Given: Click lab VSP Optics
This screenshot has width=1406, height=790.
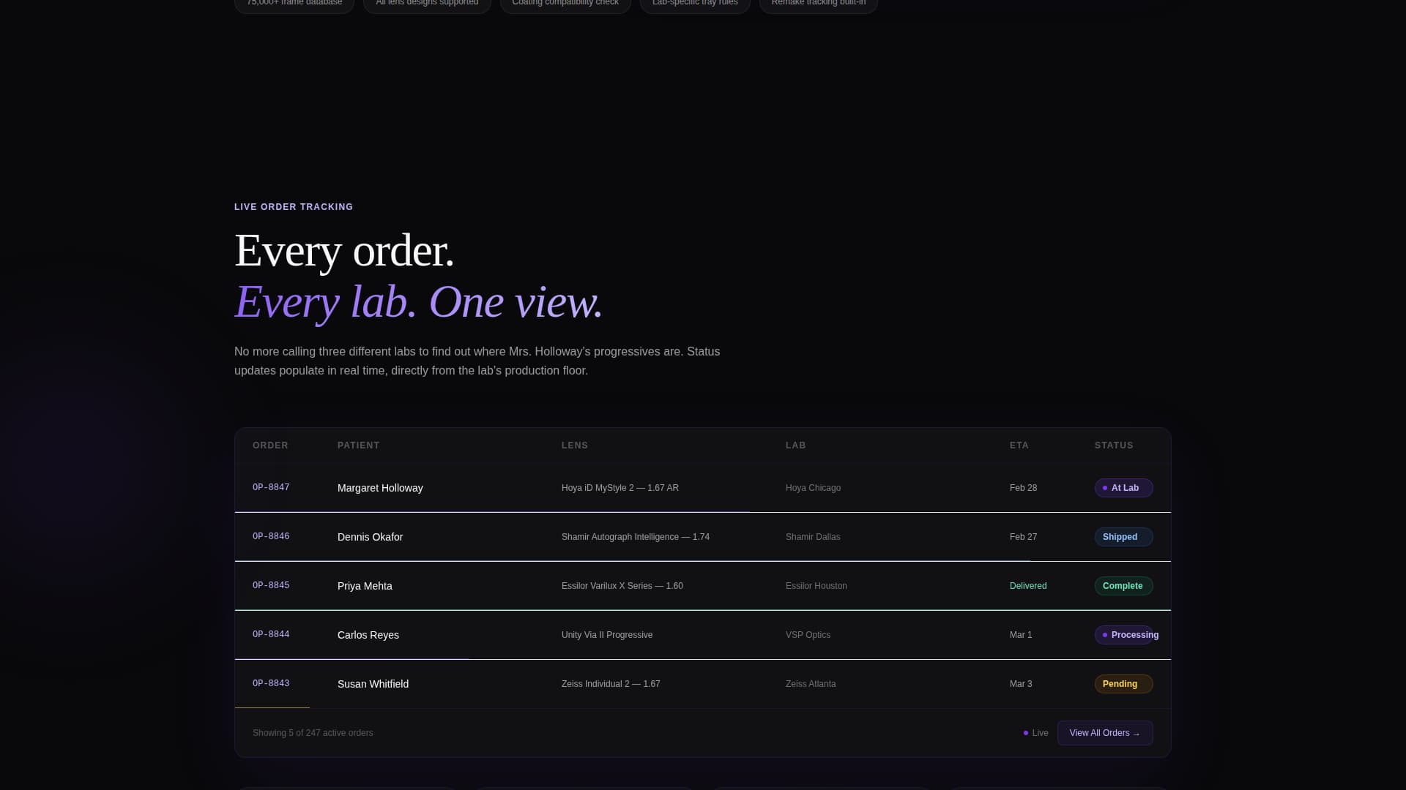Looking at the screenshot, I should tap(808, 635).
